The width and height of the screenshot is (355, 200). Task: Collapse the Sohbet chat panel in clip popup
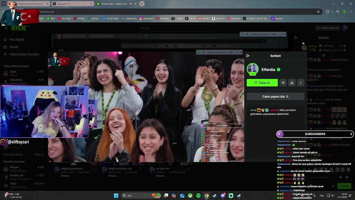point(248,56)
